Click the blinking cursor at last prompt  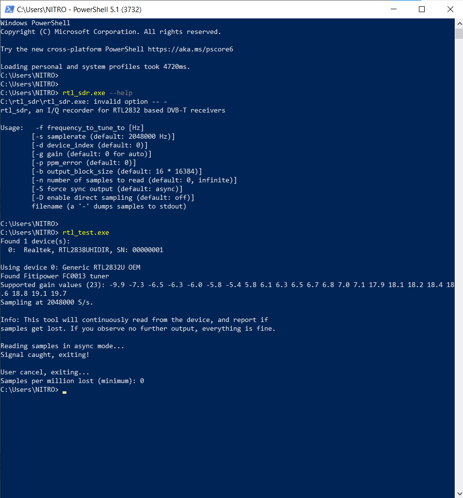tap(64, 392)
